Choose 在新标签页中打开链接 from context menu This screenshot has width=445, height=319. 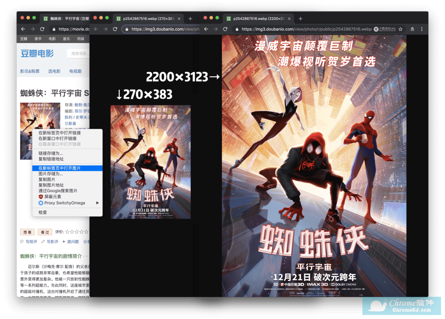[x=67, y=133]
